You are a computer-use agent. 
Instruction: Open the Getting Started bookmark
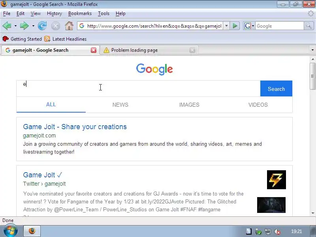(22, 39)
